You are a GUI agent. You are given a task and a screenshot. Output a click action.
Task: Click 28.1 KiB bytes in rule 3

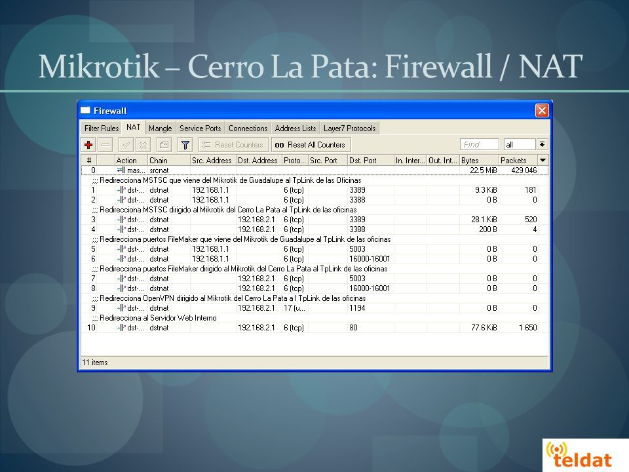[x=484, y=220]
